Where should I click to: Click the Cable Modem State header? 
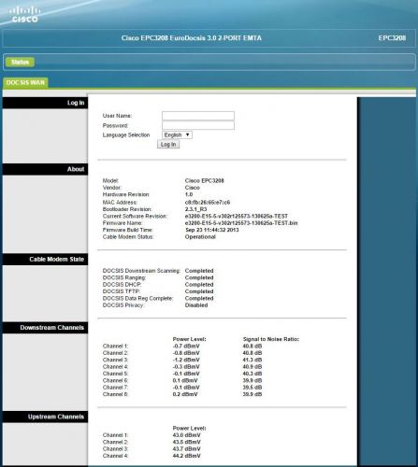point(45,260)
